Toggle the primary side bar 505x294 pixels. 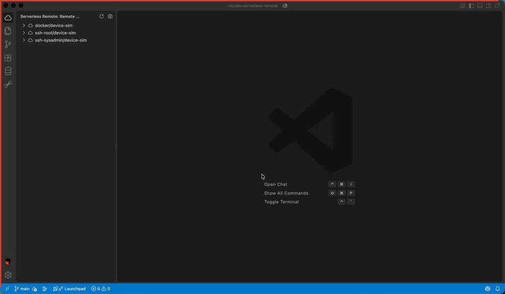pyautogui.click(x=471, y=6)
